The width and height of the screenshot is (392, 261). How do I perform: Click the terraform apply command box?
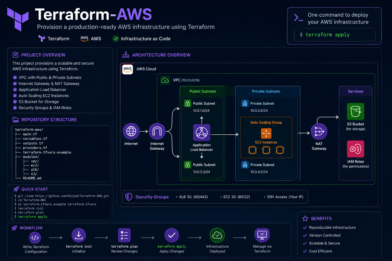click(x=335, y=35)
